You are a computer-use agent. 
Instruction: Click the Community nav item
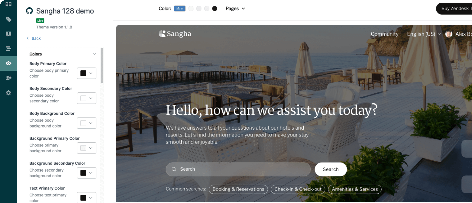click(x=384, y=34)
